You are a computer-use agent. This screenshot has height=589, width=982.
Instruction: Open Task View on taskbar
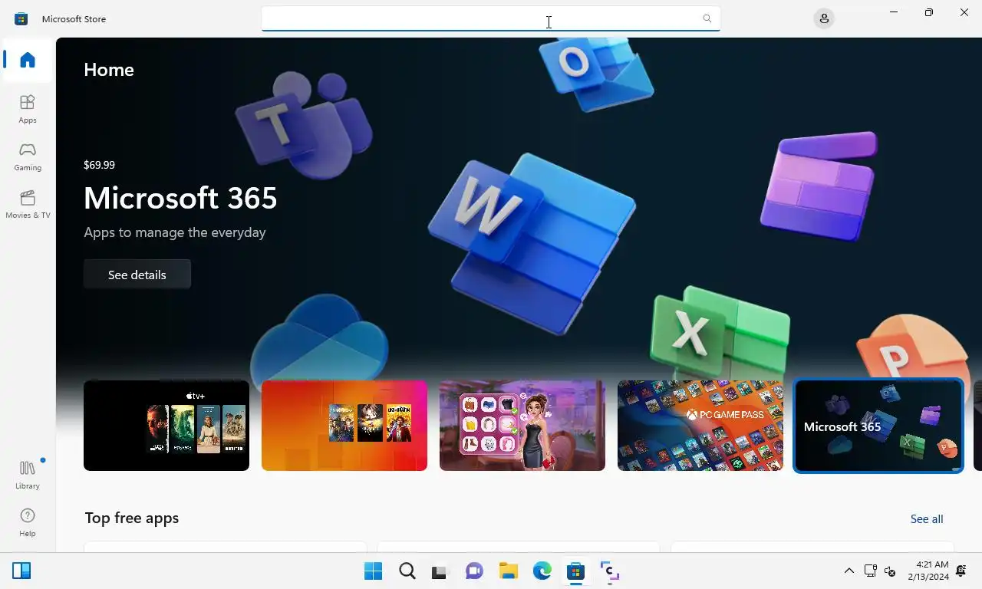(x=439, y=571)
